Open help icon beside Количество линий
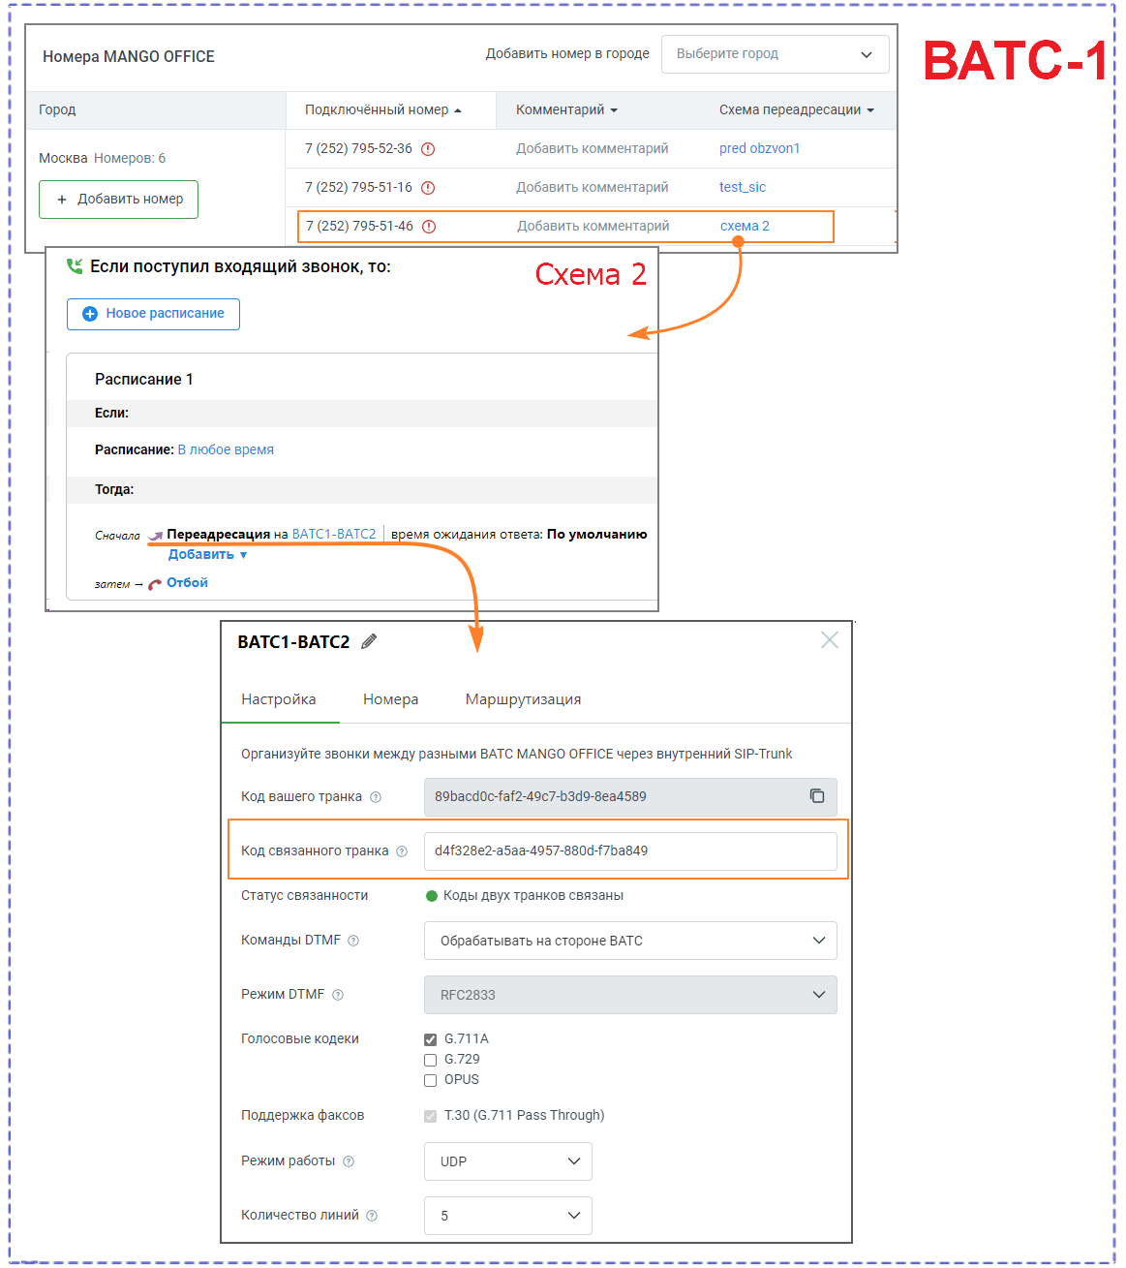1126x1268 pixels. pos(372,1216)
